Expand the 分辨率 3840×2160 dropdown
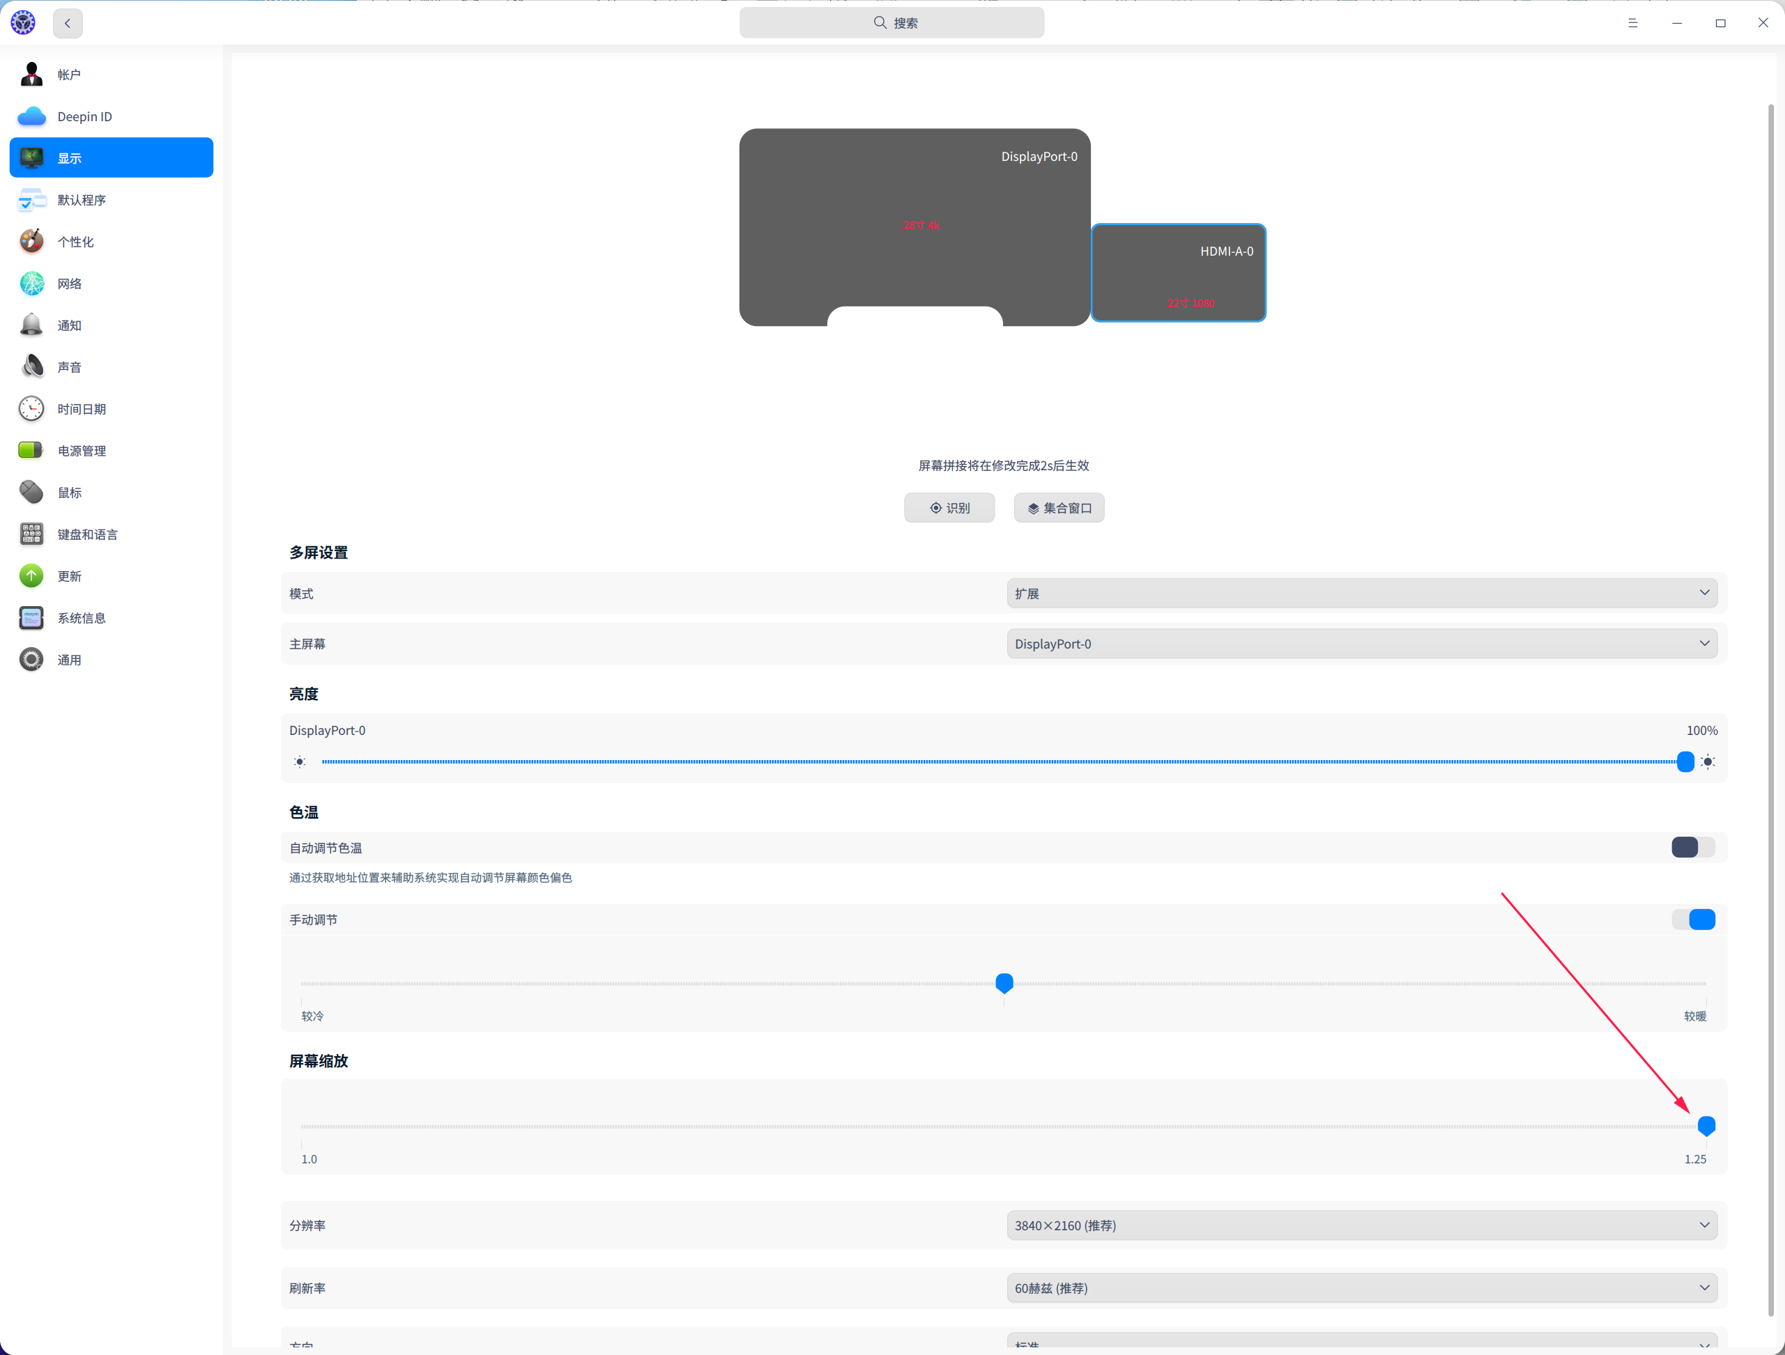 [1361, 1225]
